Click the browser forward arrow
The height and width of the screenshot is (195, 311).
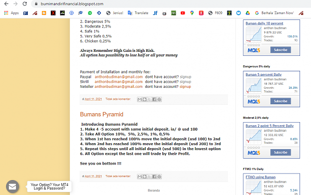pos(15,4)
